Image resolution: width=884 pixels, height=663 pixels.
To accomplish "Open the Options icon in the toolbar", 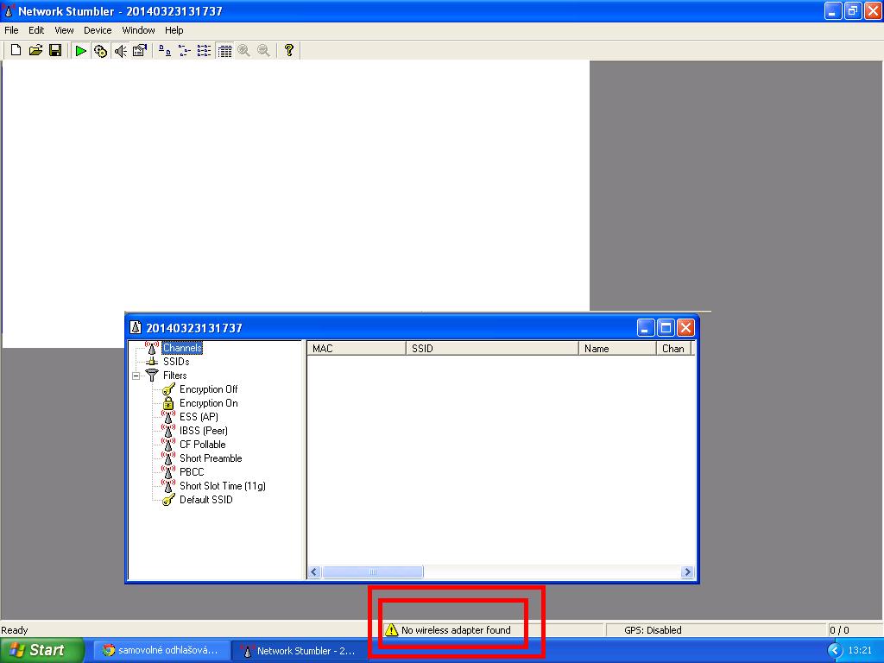I will pos(139,51).
